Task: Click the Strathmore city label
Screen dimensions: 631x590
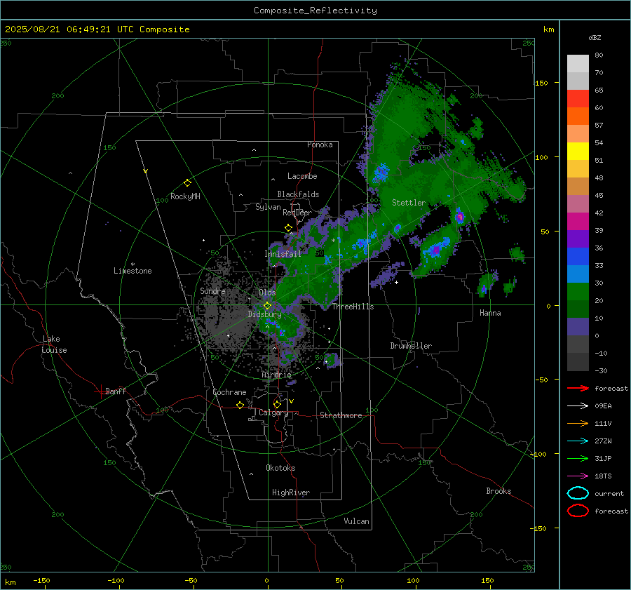Action: coord(341,415)
